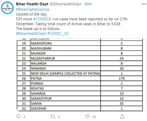Click the Bihar Health Dept display name
This screenshot has width=147, height=121.
[32, 4]
